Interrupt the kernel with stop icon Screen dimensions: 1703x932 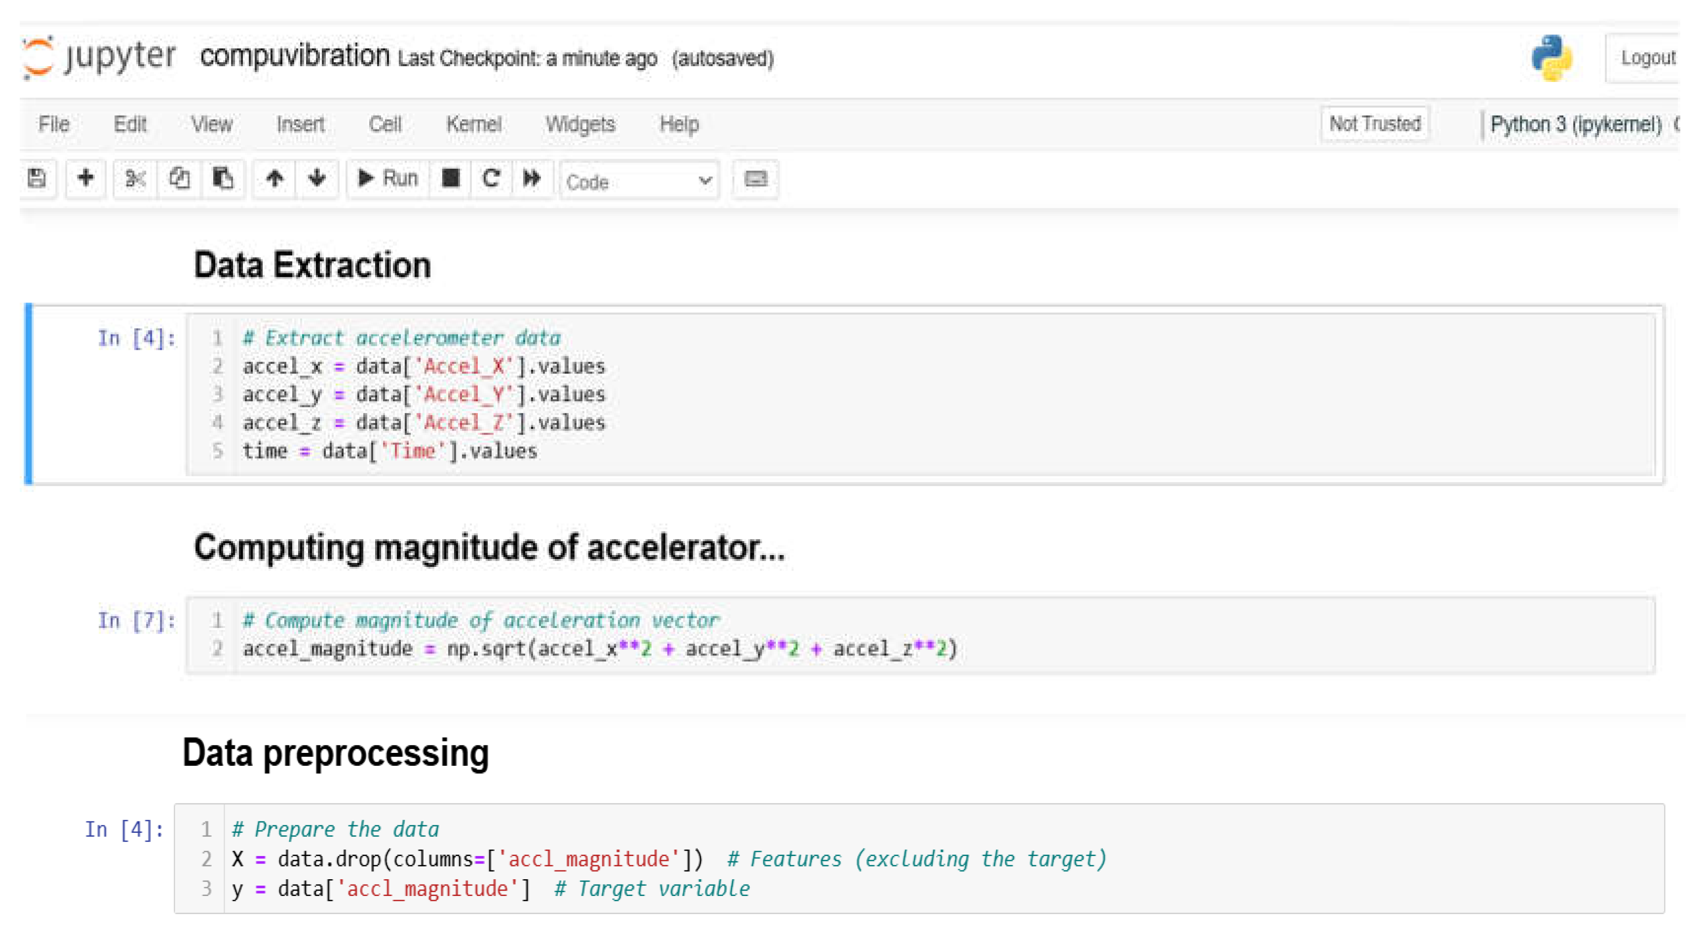pyautogui.click(x=451, y=179)
